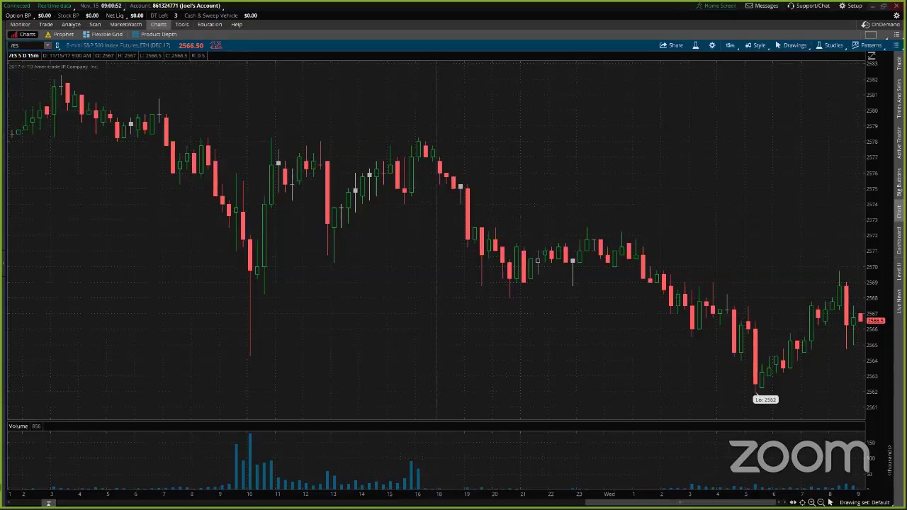Expand the symbol selector dropdown arrow
Viewport: 907px width, 510px height.
pyautogui.click(x=47, y=45)
